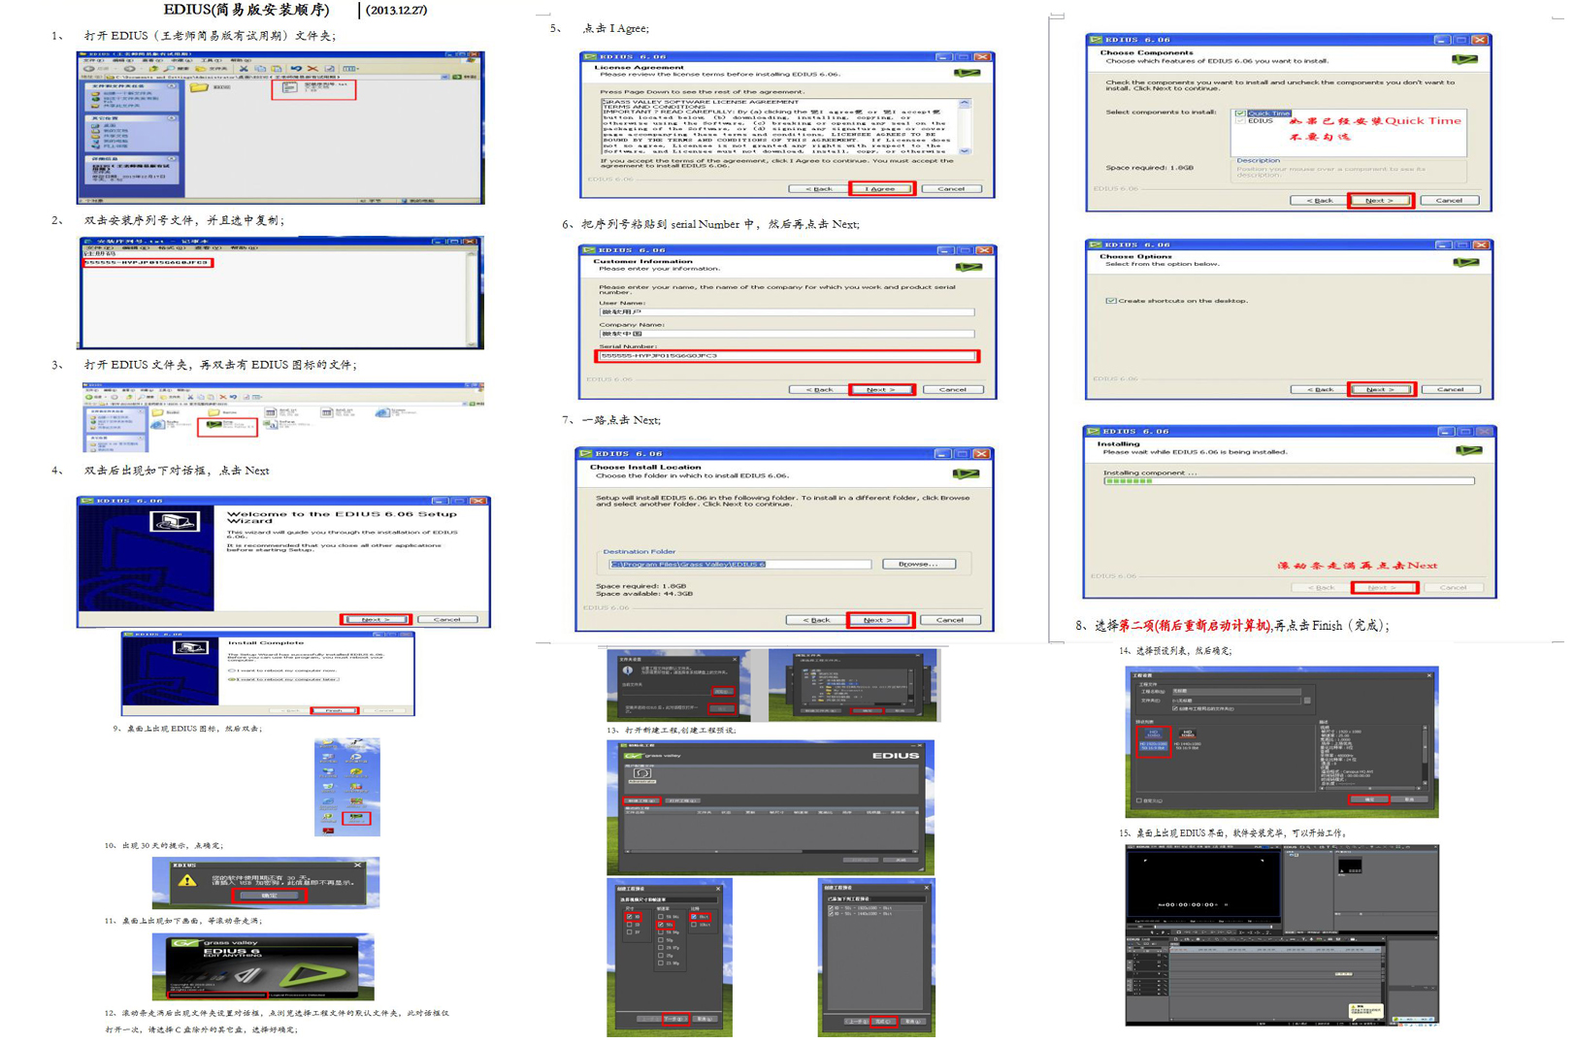Screen dimensions: 1575x1044
Task: Click Next in Customer Information dialog
Action: [881, 389]
